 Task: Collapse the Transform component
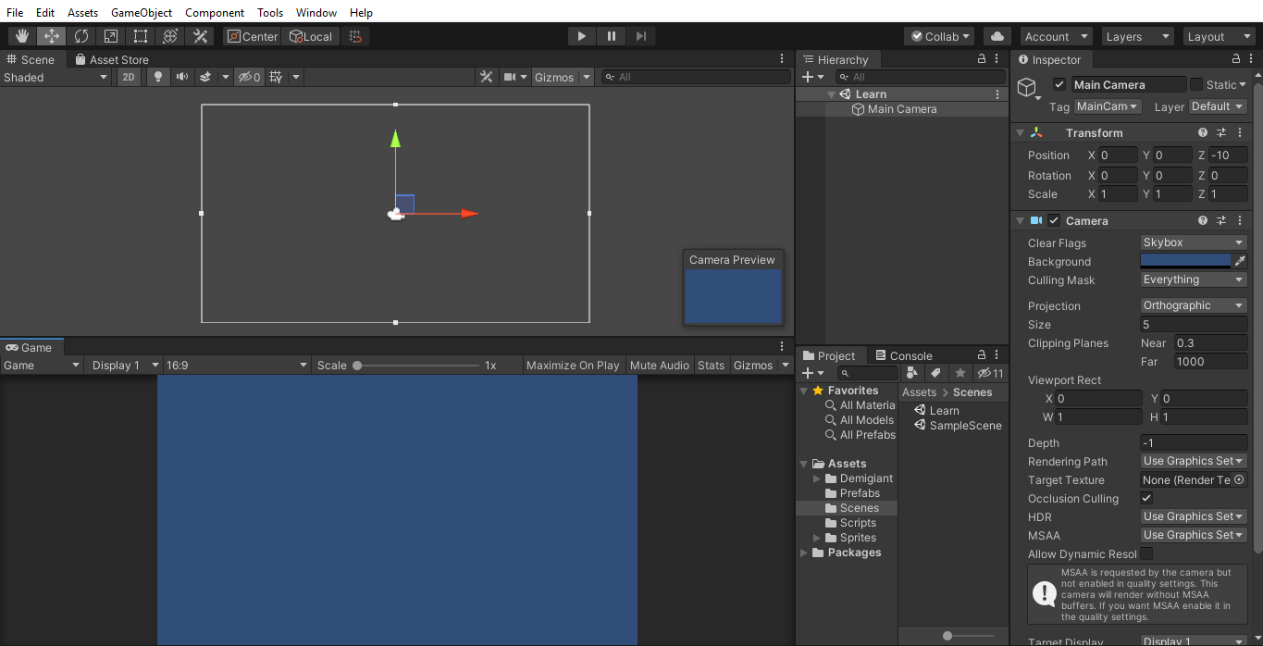coord(1021,132)
